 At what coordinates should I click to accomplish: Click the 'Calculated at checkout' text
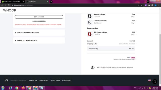coord(127,44)
